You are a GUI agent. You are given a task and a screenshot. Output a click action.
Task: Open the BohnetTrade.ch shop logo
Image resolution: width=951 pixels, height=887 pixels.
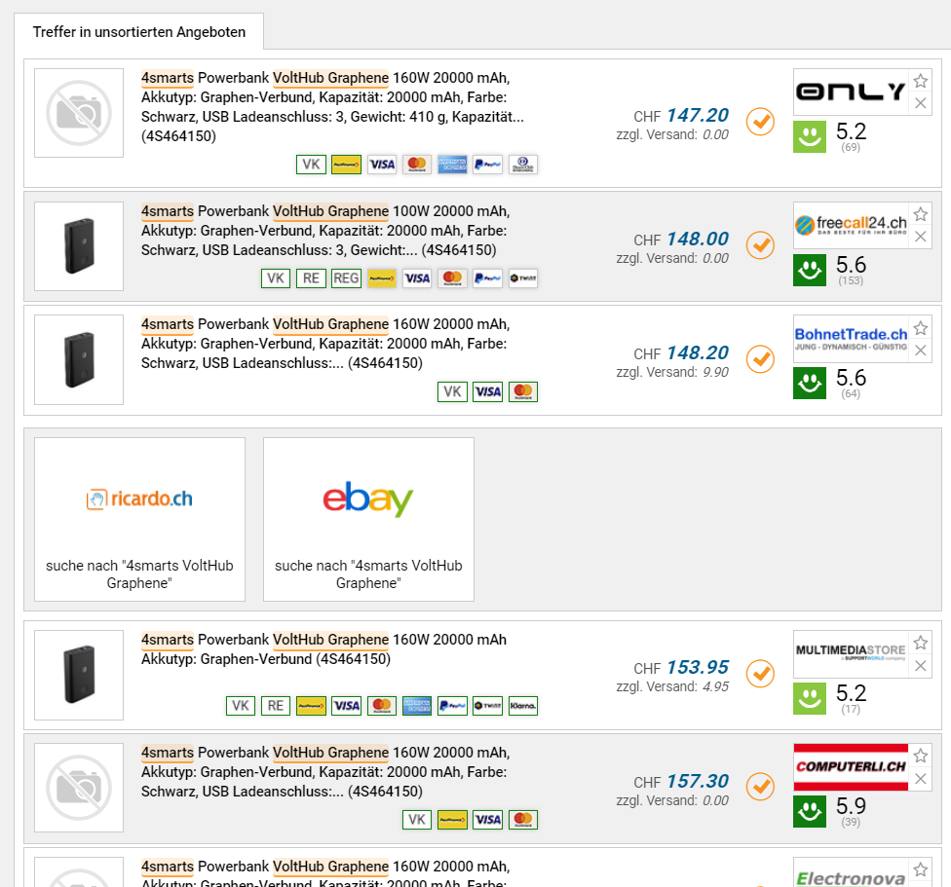(851, 339)
